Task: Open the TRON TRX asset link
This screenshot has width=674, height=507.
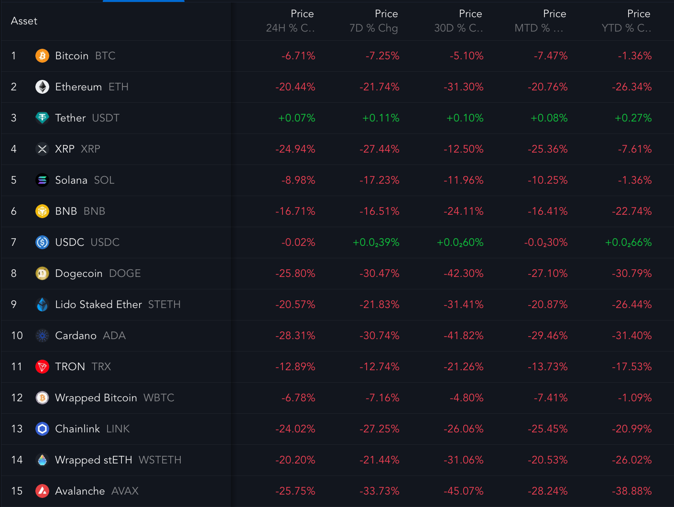Action: tap(83, 367)
